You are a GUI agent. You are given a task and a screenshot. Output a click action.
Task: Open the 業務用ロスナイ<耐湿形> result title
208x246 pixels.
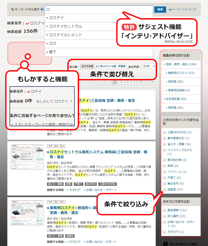point(73,210)
